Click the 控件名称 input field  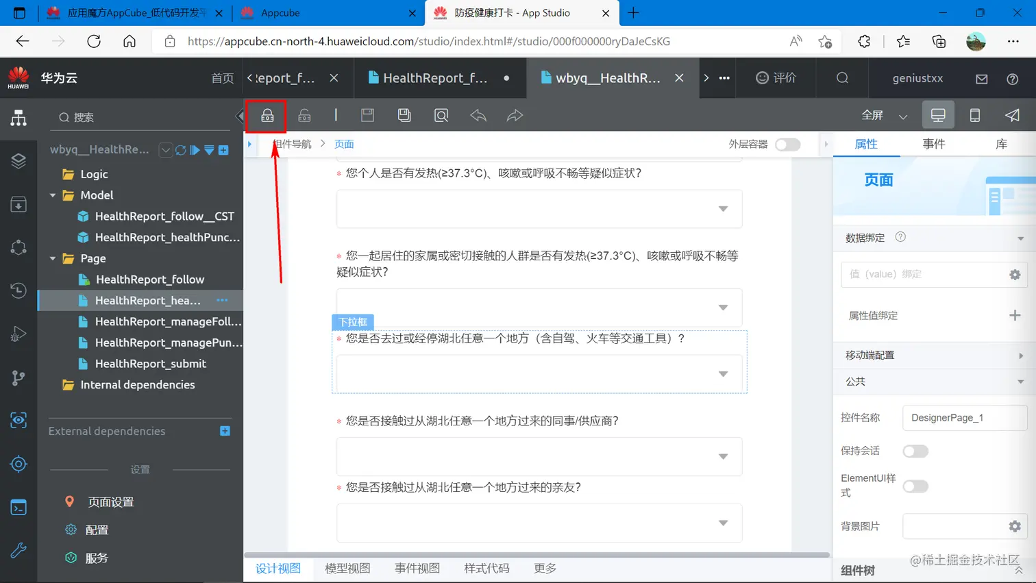point(965,418)
